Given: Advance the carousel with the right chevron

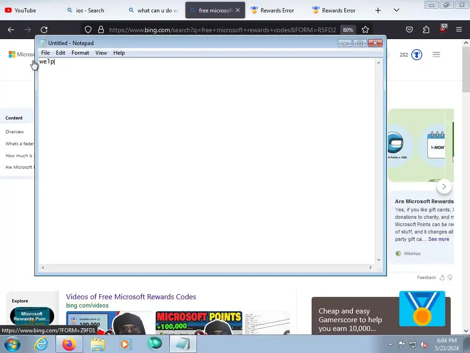Looking at the screenshot, I should click(x=444, y=187).
